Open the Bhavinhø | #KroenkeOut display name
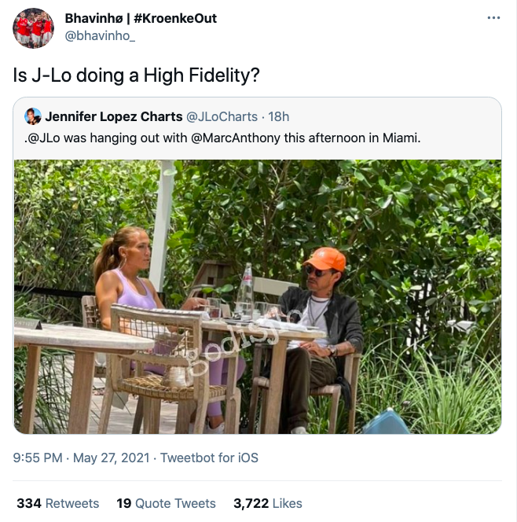This screenshot has height=522, width=517. 141,18
